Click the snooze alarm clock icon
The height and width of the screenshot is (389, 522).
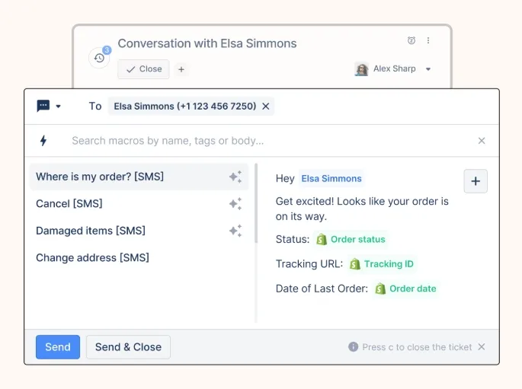pyautogui.click(x=412, y=40)
